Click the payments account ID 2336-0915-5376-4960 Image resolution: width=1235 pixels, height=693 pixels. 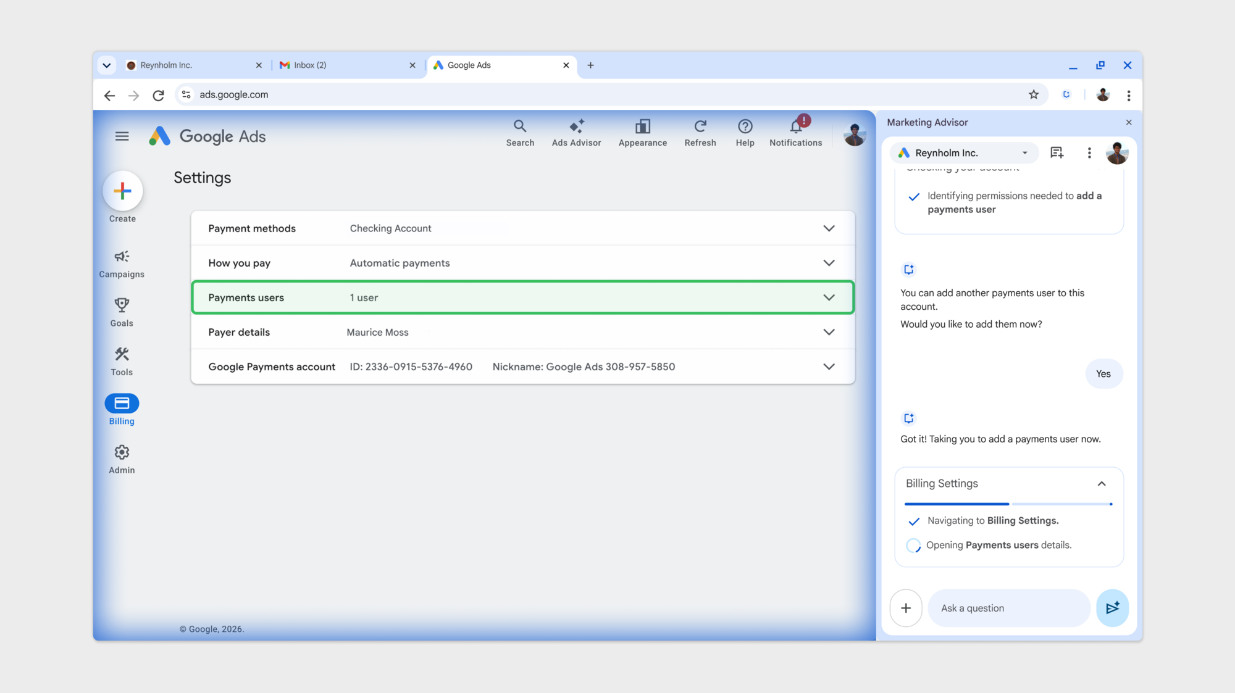tap(411, 367)
